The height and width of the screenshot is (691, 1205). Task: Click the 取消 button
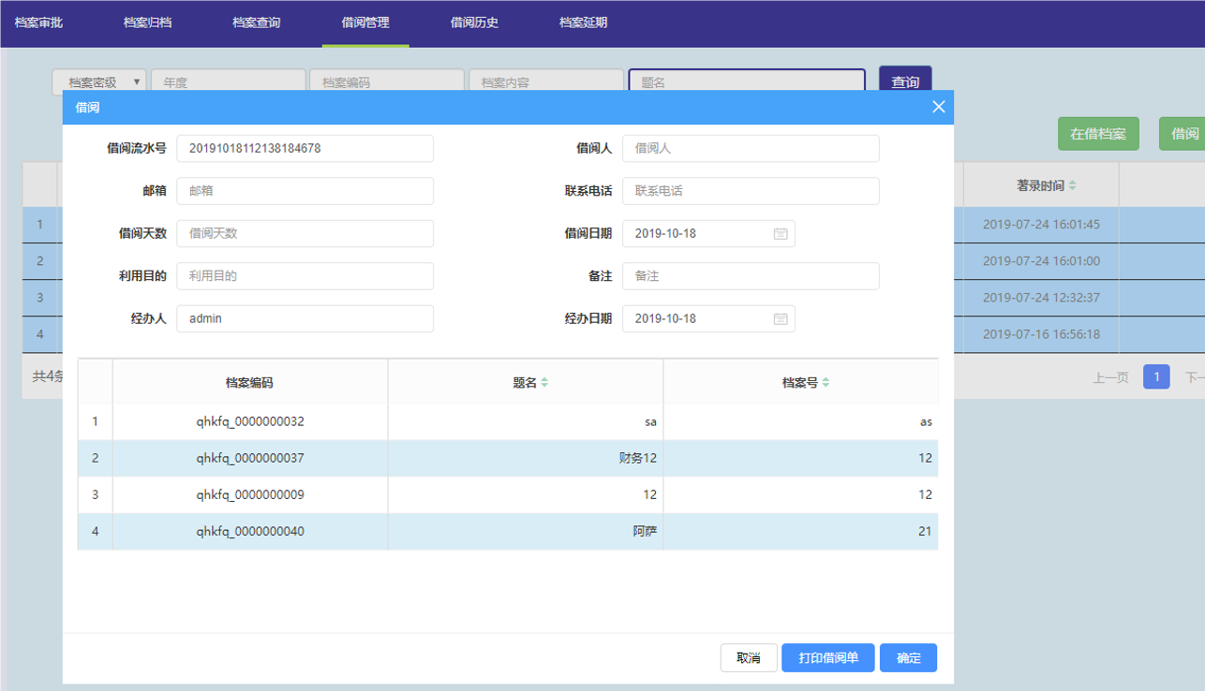coord(749,658)
